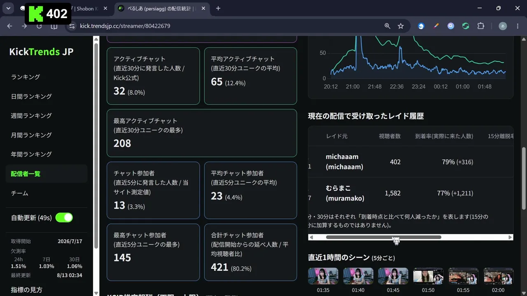Open the 01:50 scene thumbnail
The image size is (527, 296).
[x=428, y=276]
